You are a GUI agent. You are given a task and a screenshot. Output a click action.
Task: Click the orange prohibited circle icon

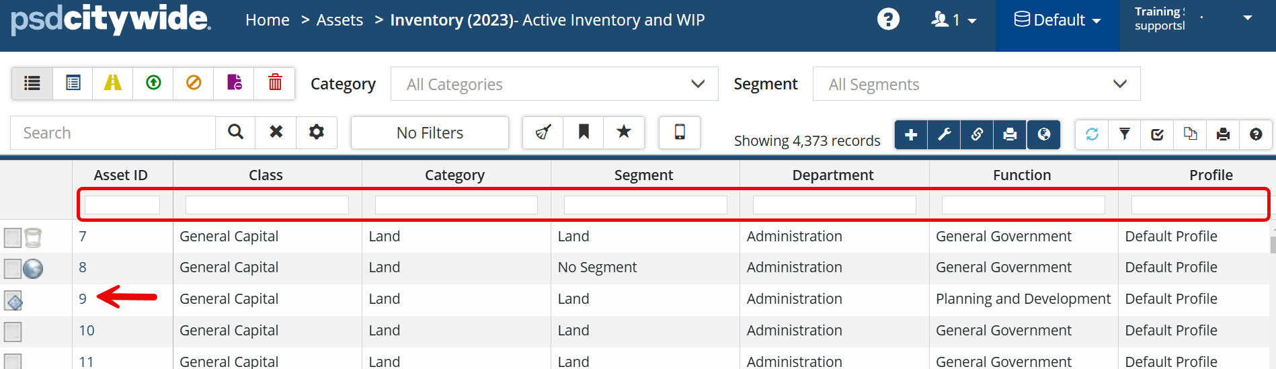click(x=194, y=83)
